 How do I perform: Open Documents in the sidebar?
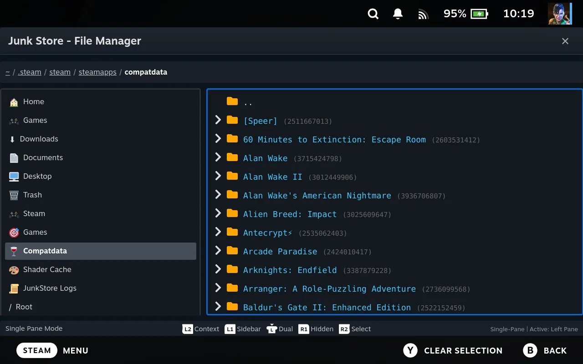(101, 157)
